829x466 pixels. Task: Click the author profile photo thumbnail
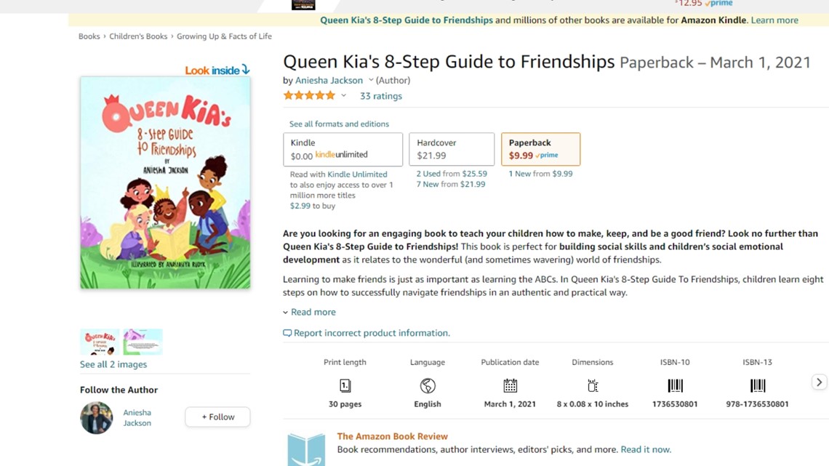coord(96,418)
